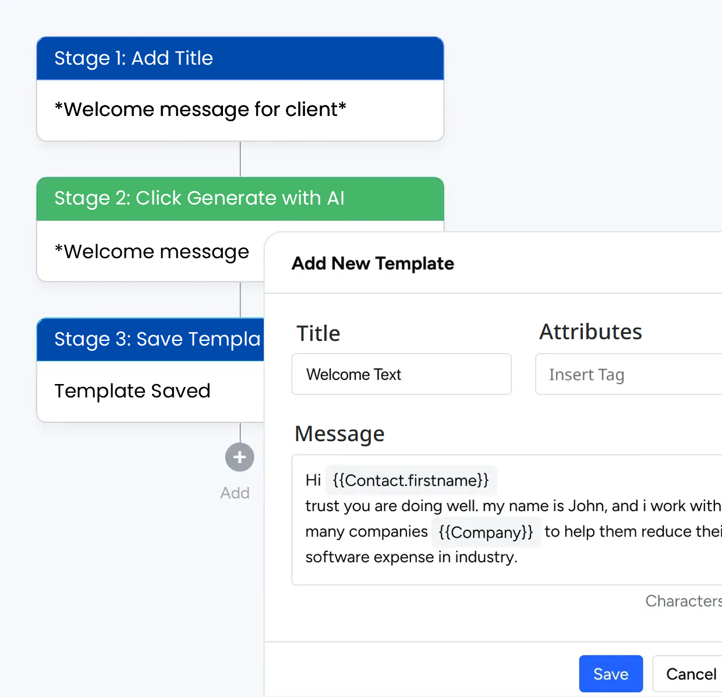Click the Stage 2 Welcome message body
Image resolution: width=722 pixels, height=697 pixels.
[151, 252]
